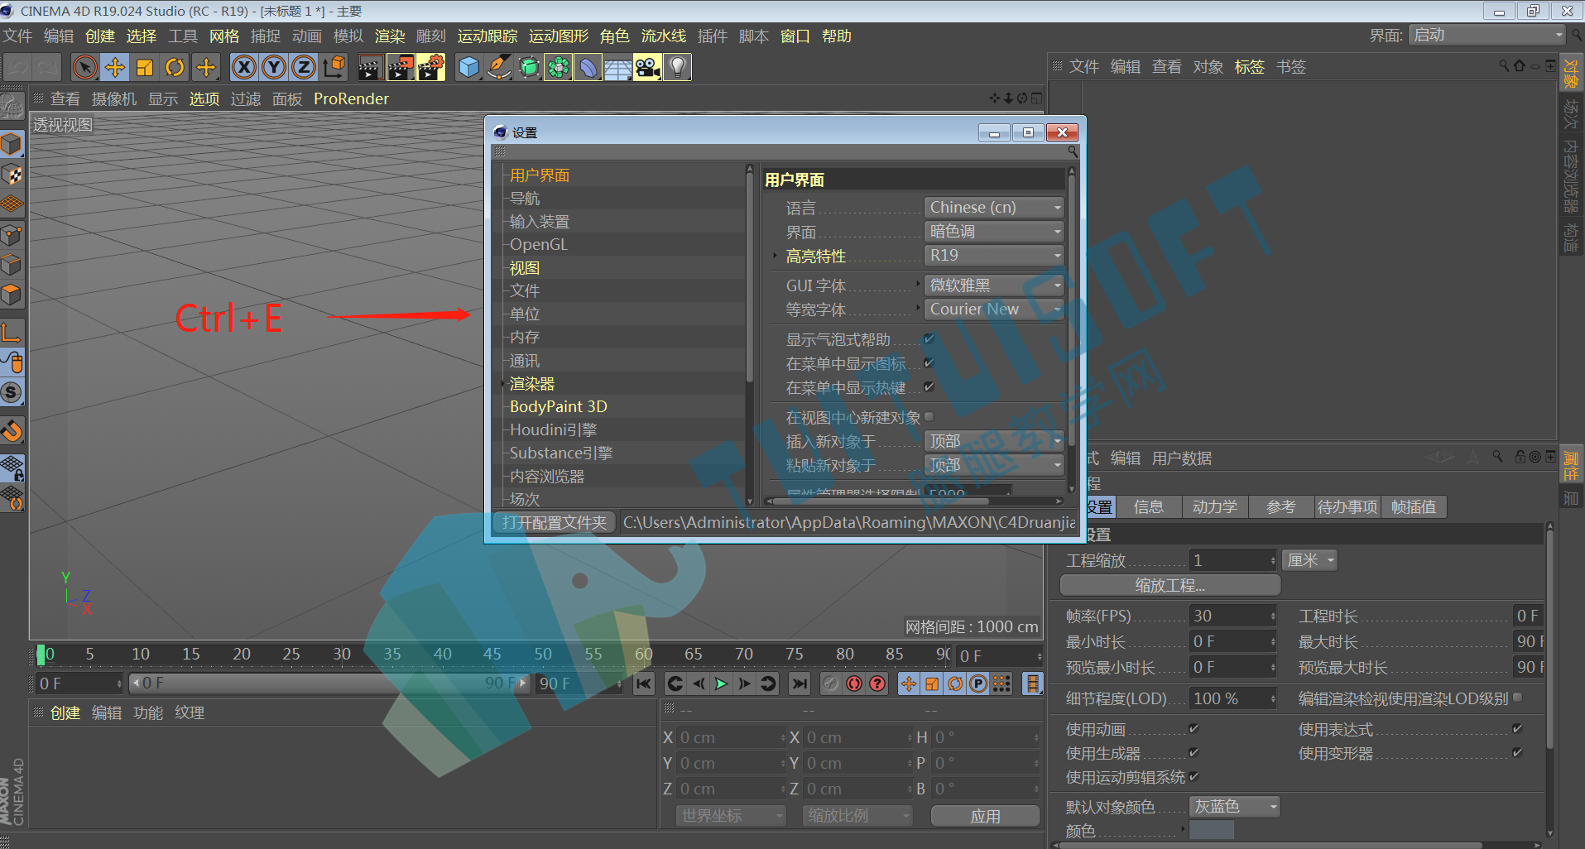Select the spline pen tool icon

pyautogui.click(x=499, y=67)
